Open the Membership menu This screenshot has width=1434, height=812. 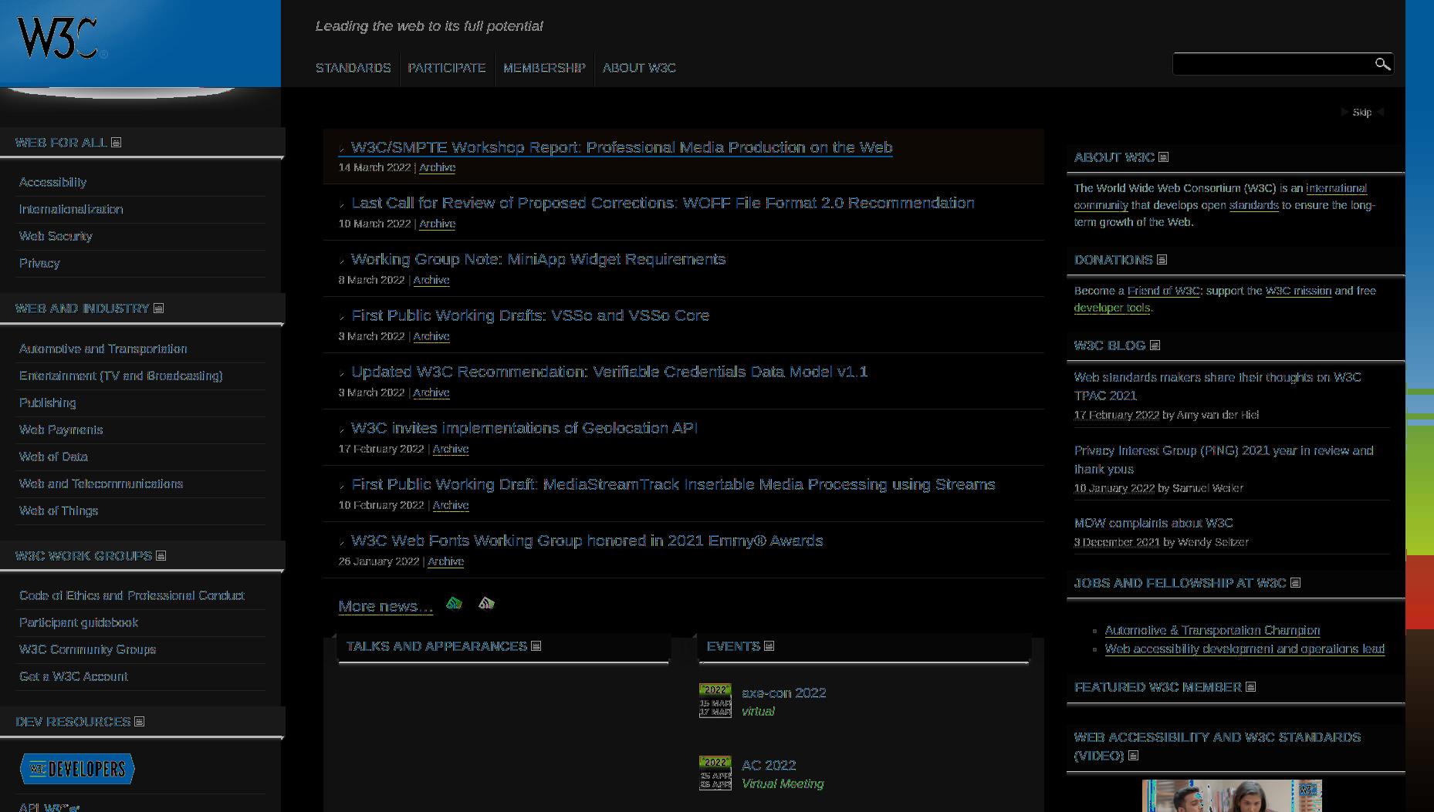pos(544,68)
